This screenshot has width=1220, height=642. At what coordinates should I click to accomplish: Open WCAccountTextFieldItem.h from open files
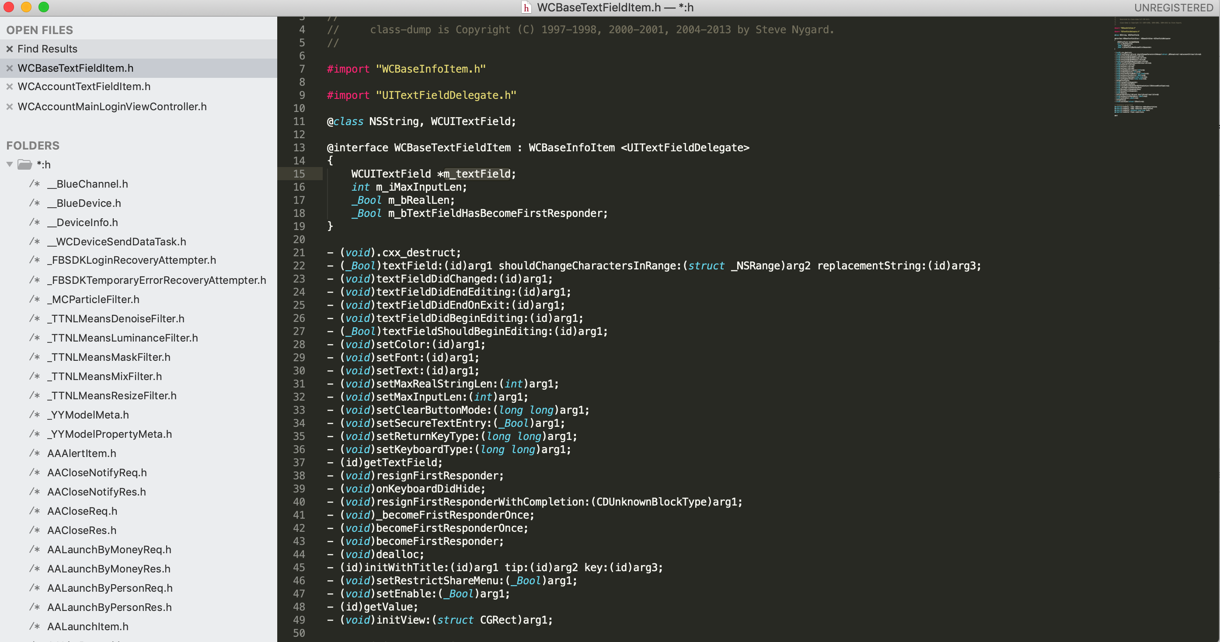(84, 87)
